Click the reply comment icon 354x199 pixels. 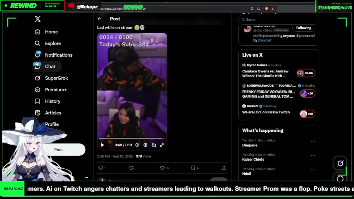pyautogui.click(x=101, y=168)
